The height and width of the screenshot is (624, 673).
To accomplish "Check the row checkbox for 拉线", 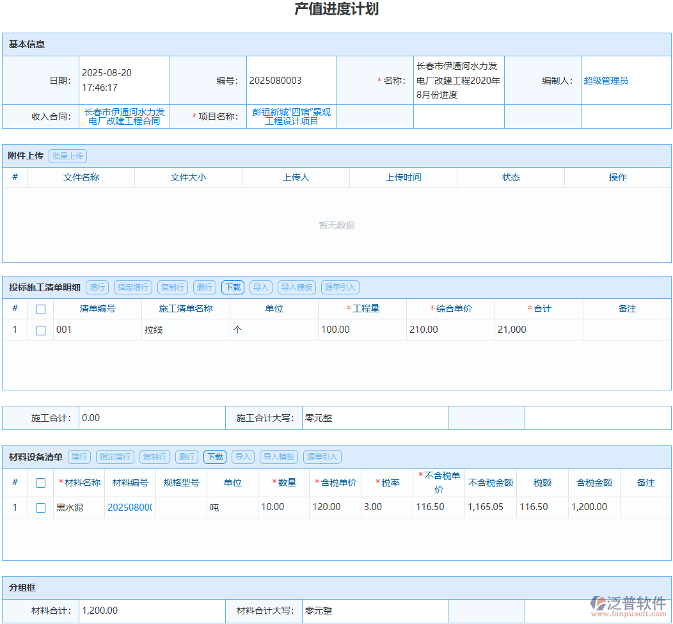I will pyautogui.click(x=40, y=330).
